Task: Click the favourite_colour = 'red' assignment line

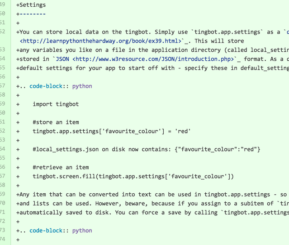Action: pos(112,131)
